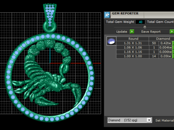Click the Total Gem Weight value field
The width and height of the screenshot is (174, 130).
coord(140,22)
